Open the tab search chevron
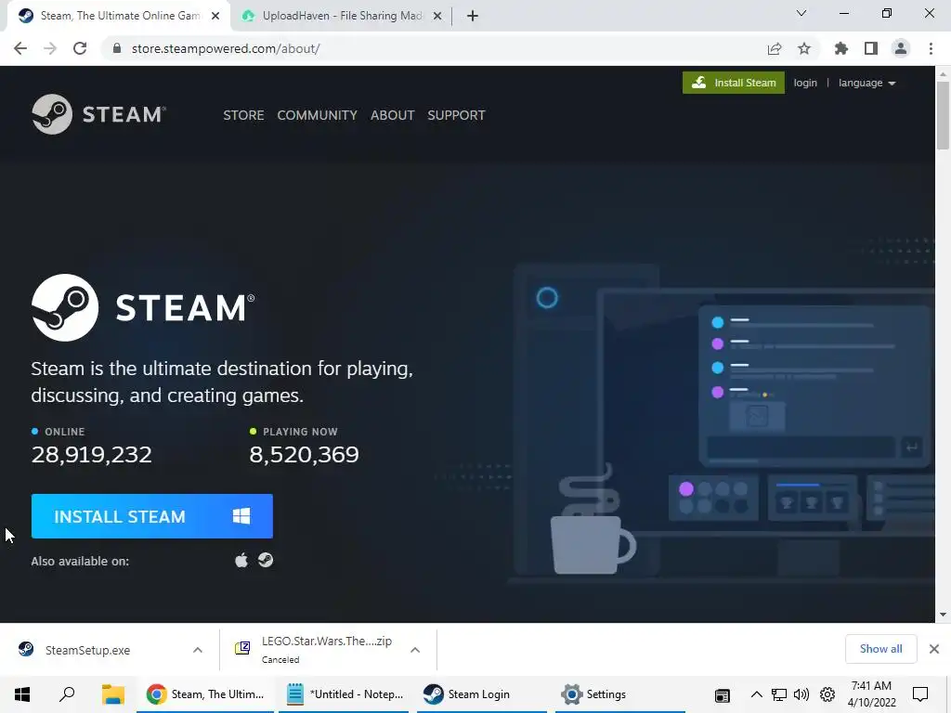 [x=801, y=13]
